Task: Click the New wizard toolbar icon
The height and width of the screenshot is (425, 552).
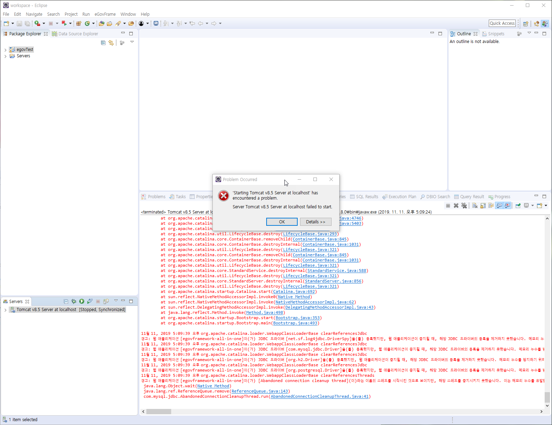Action: tap(6, 23)
